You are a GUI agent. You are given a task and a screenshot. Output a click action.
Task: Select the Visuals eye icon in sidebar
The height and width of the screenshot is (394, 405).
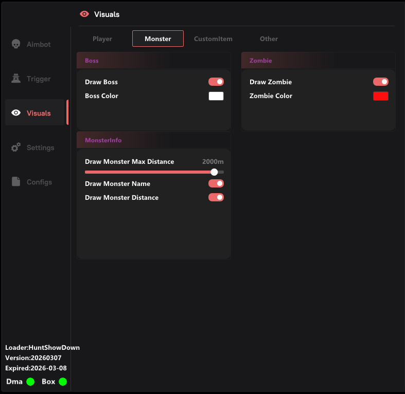point(16,113)
